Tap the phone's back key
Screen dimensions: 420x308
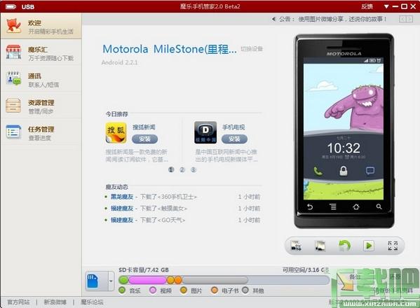tap(310, 206)
